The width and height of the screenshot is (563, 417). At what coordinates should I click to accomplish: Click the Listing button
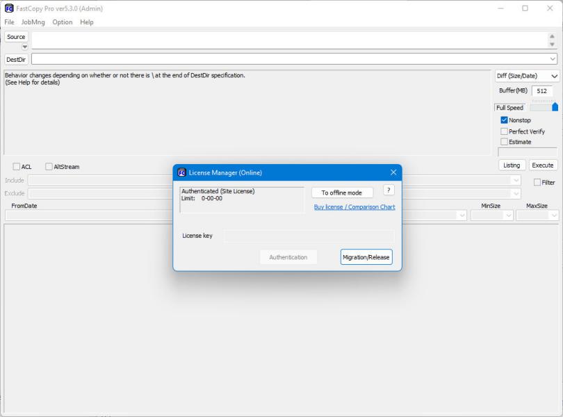[512, 165]
